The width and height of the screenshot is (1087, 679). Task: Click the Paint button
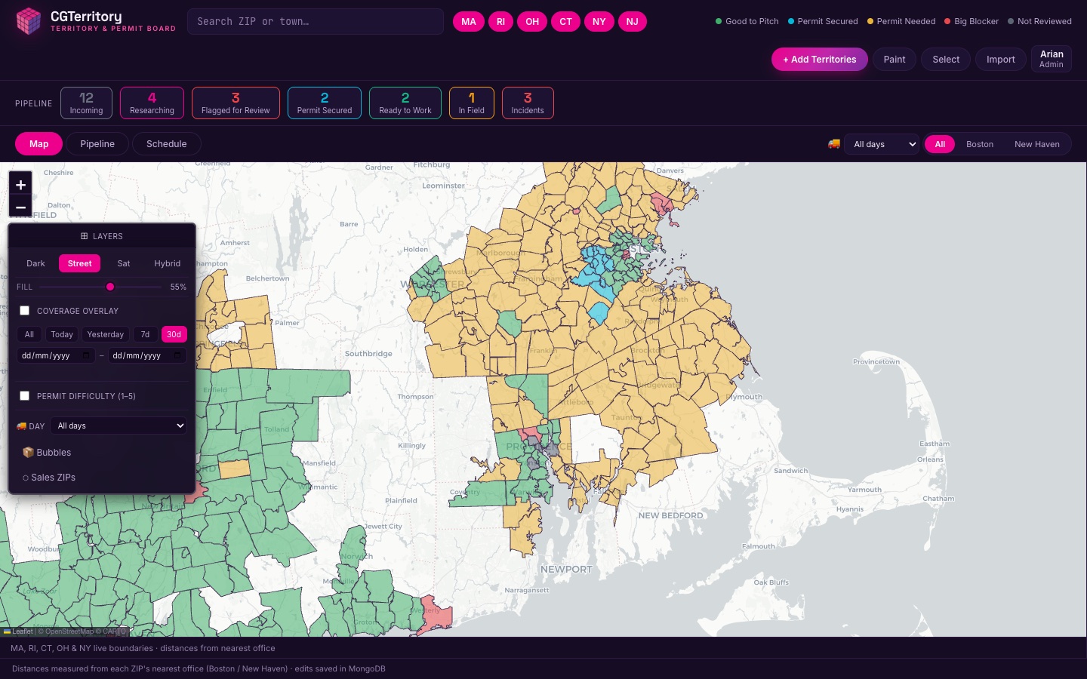pyautogui.click(x=895, y=60)
